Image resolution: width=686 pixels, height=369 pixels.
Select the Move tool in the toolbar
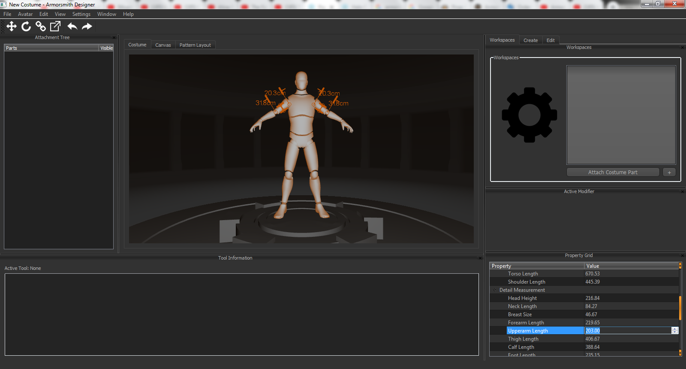point(12,27)
